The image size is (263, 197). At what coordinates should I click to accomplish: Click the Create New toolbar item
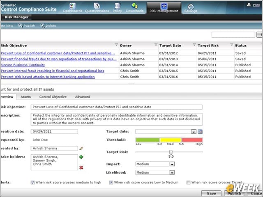7,25
